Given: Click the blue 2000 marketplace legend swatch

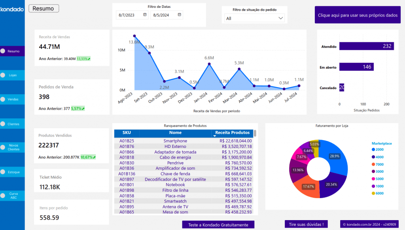Looking at the screenshot, I should [x=373, y=150].
